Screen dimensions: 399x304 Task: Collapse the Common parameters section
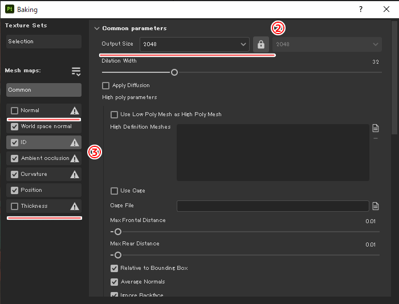click(x=97, y=28)
